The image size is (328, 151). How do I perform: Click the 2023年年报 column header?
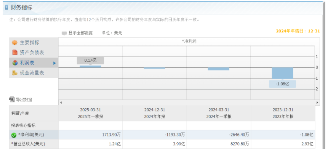click(x=283, y=113)
